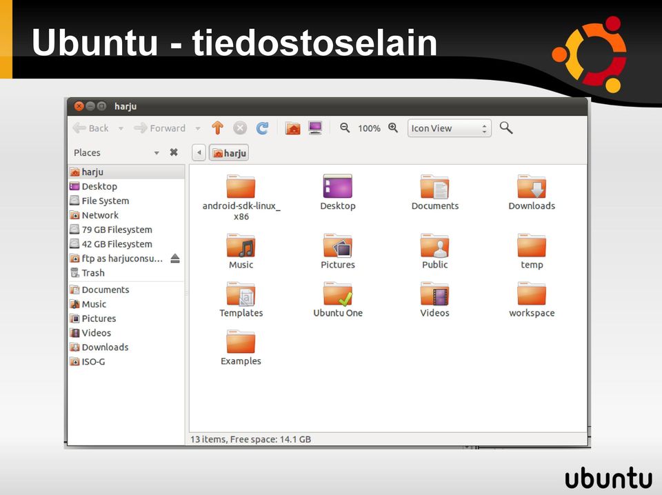The width and height of the screenshot is (662, 495).
Task: Open the Back history dropdown arrow
Action: [x=121, y=128]
